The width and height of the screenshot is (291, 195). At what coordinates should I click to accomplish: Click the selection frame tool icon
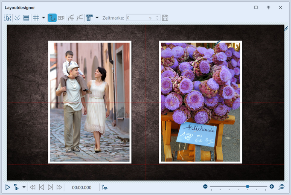[8, 18]
